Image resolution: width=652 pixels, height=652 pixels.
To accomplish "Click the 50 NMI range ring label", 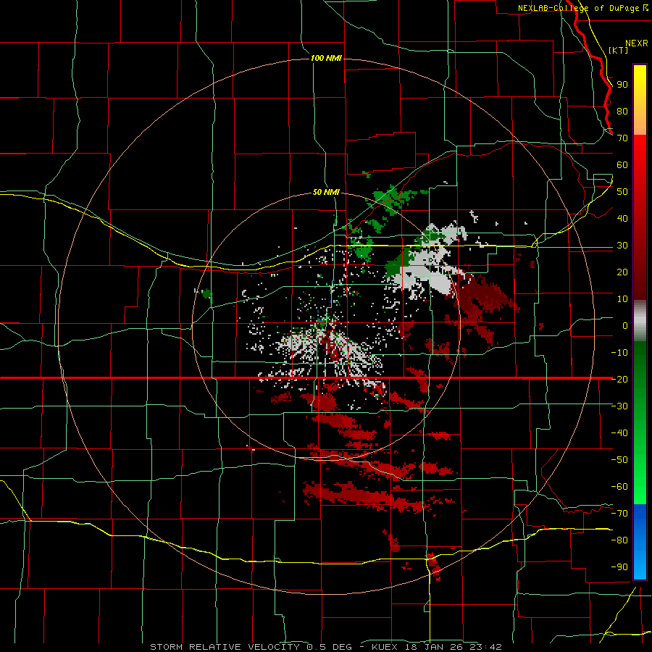I will pyautogui.click(x=326, y=192).
